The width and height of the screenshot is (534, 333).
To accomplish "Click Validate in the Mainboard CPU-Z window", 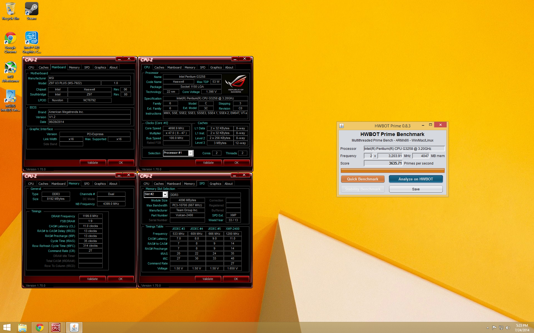I will pos(93,163).
